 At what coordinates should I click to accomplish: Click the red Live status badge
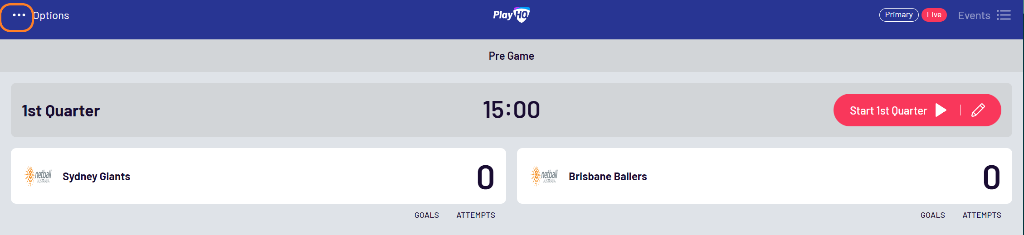pyautogui.click(x=934, y=15)
